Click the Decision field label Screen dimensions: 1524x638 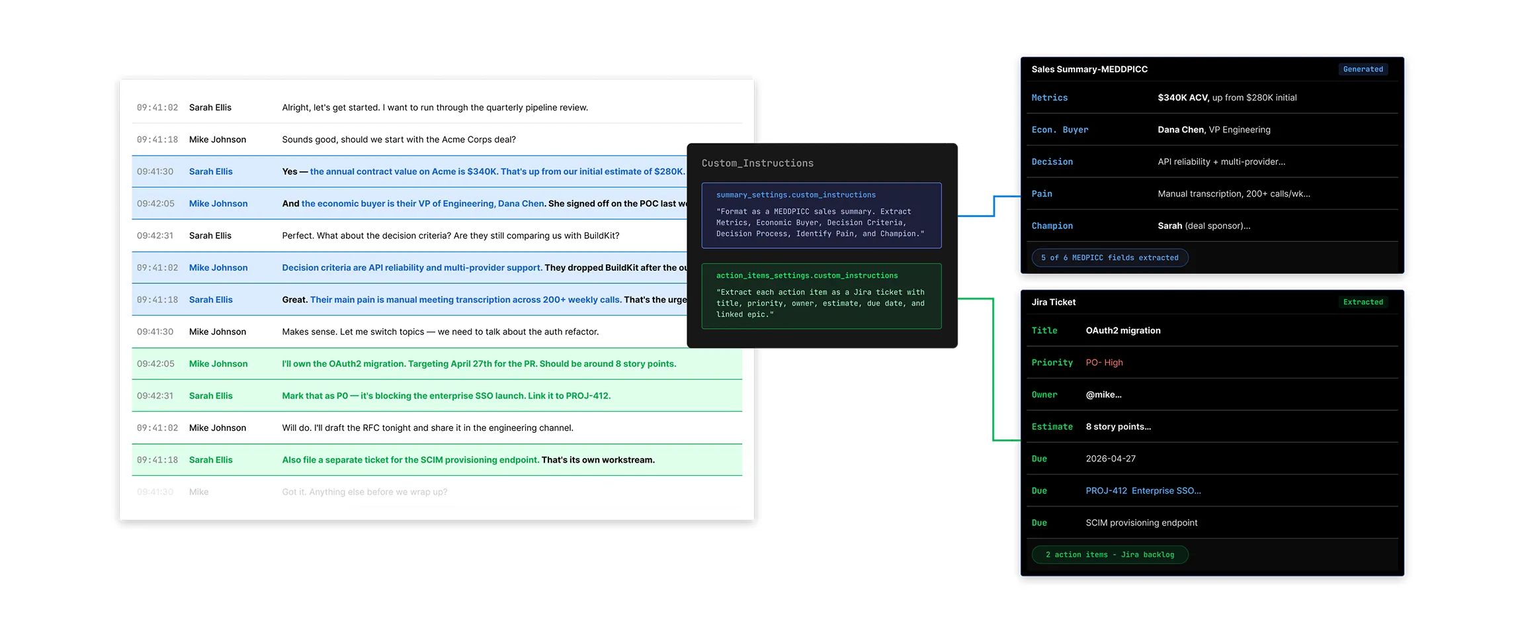[1052, 162]
